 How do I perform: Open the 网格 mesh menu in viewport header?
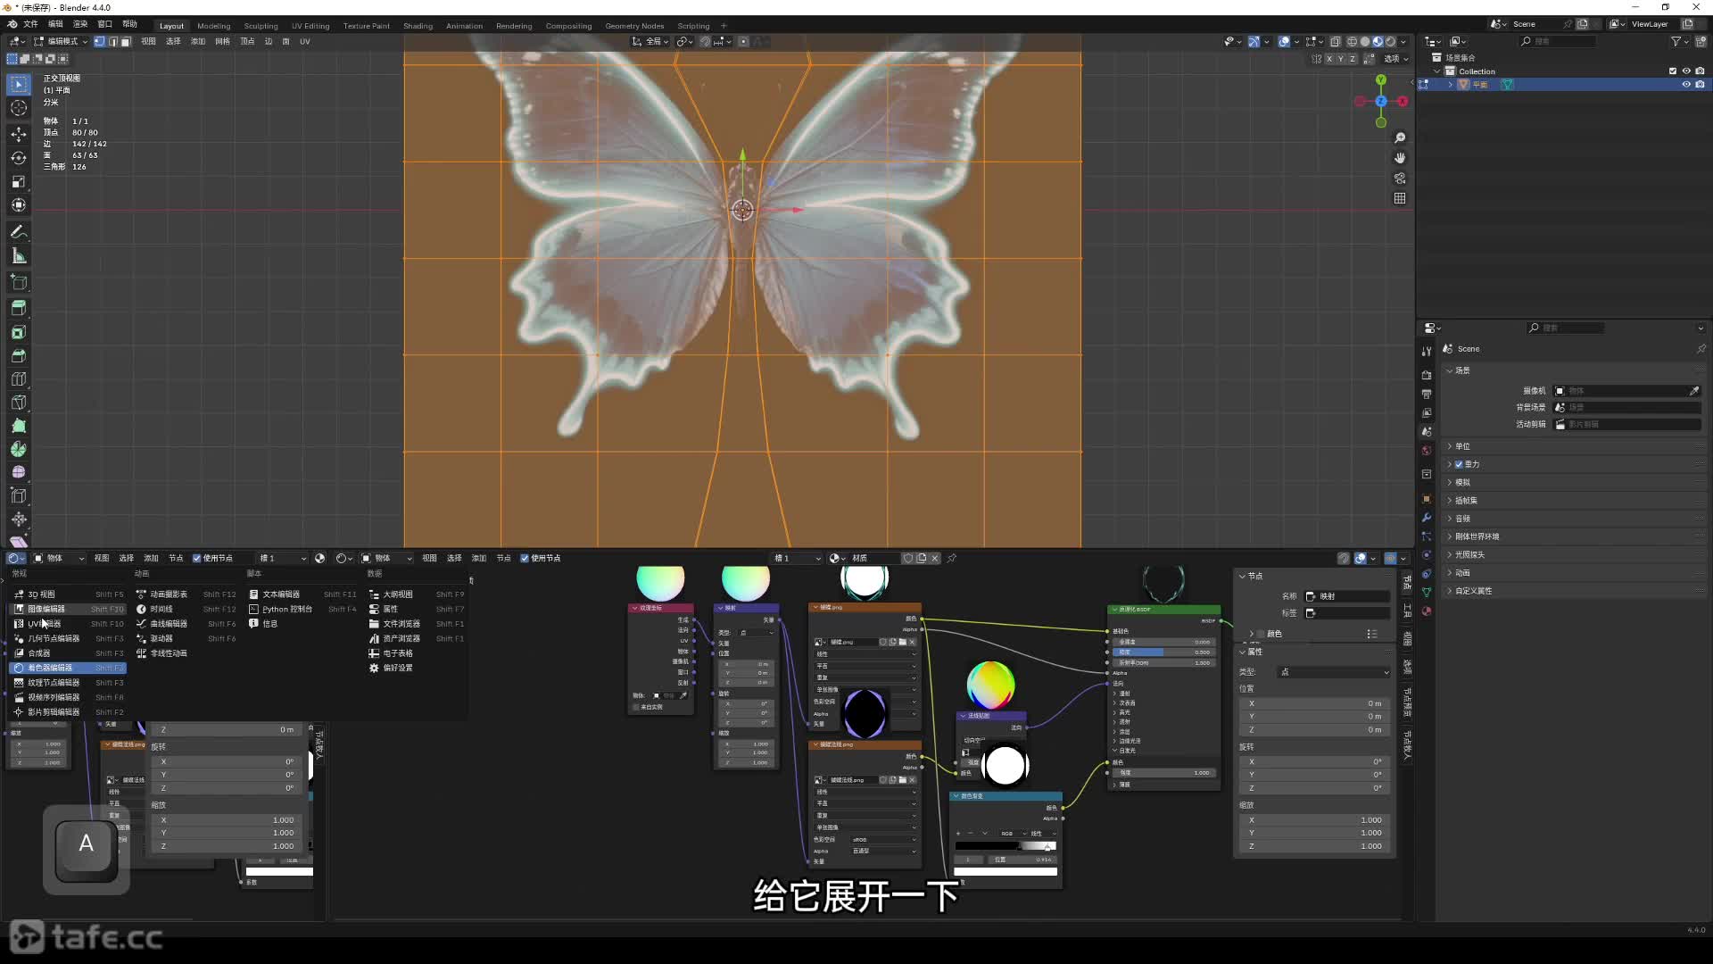tap(223, 41)
